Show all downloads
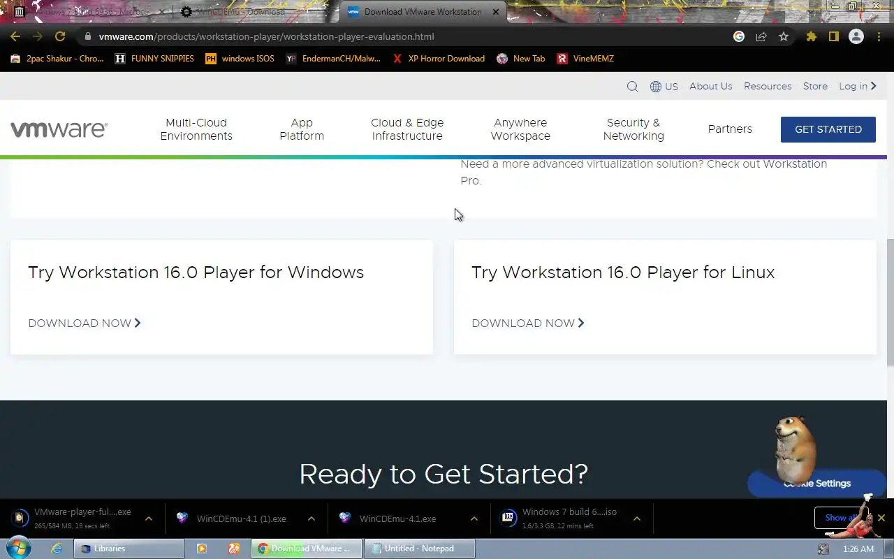 tap(840, 518)
